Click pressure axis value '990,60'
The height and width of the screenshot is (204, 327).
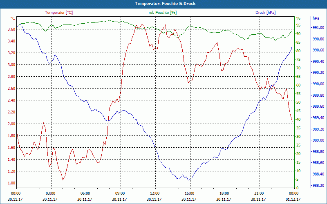tap(318, 50)
